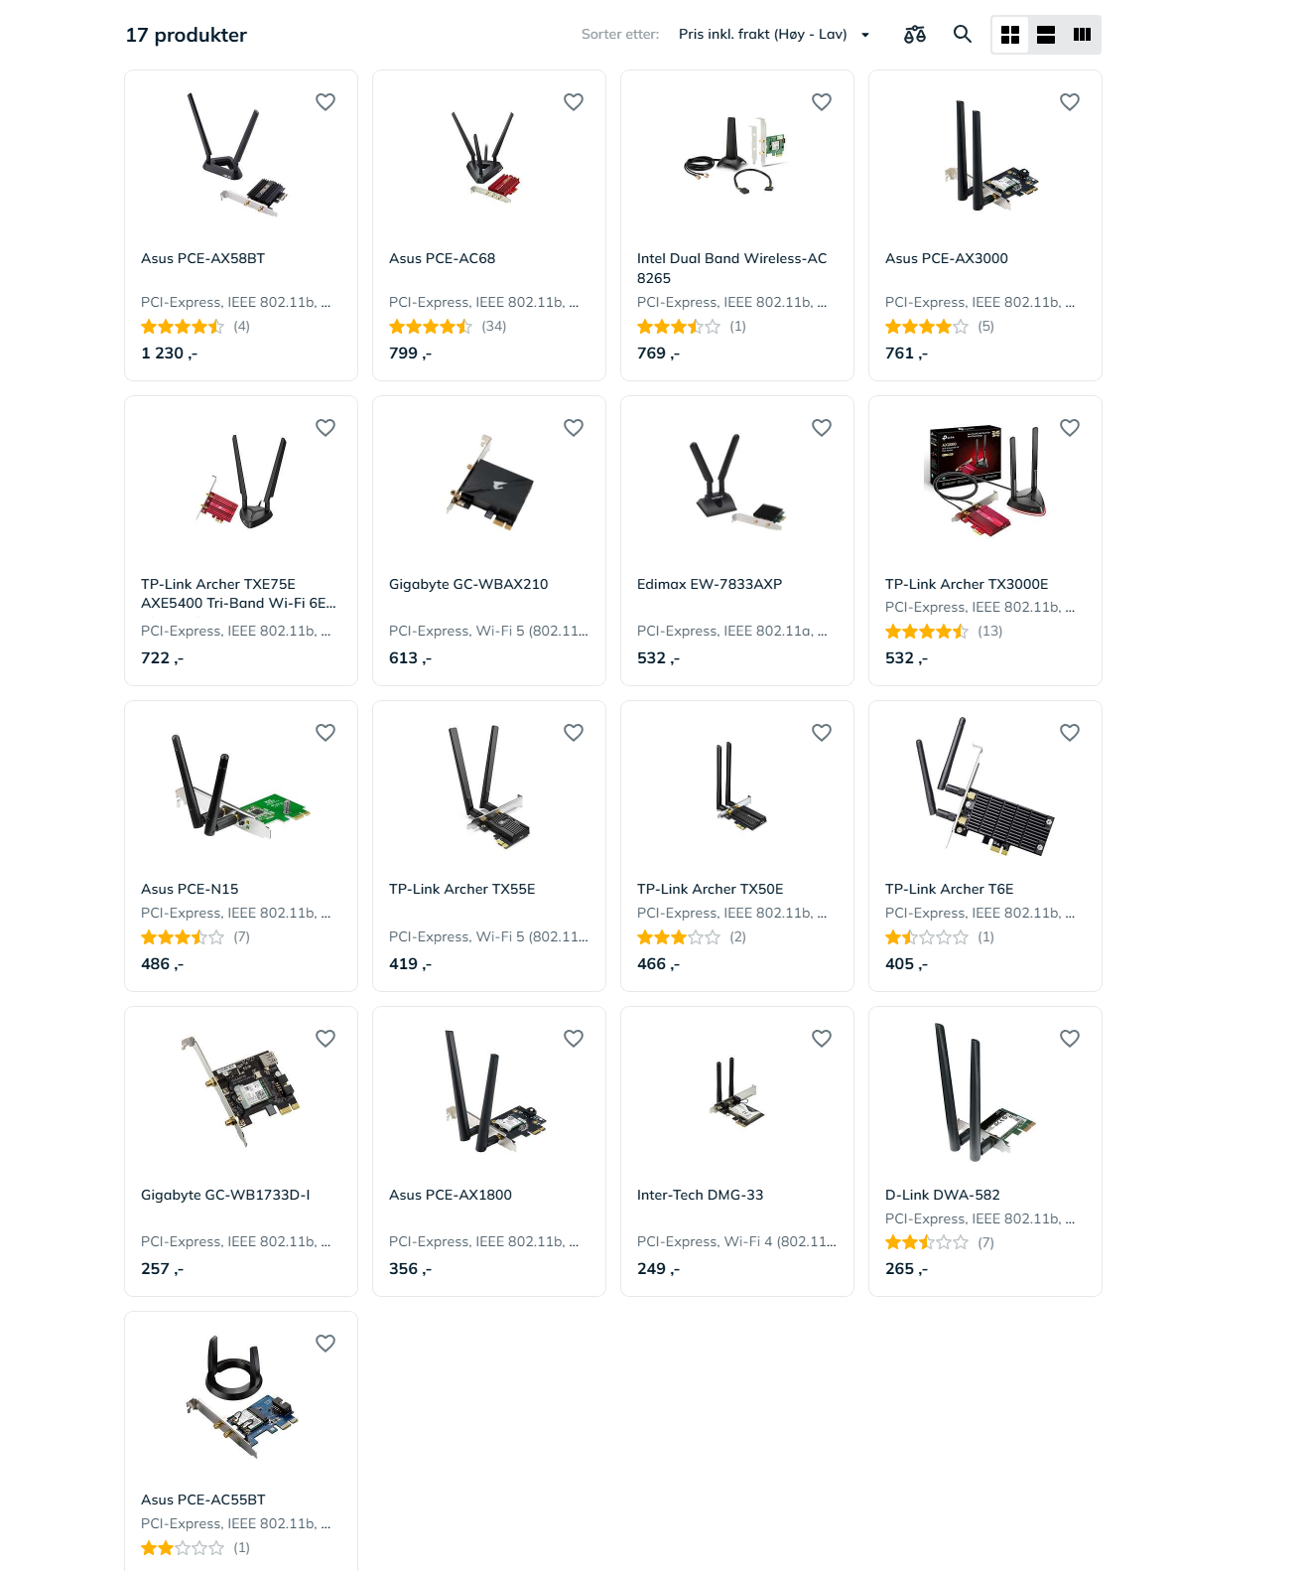Image resolution: width=1306 pixels, height=1571 pixels.
Task: View Asus PCE-AC55BT product image
Action: (x=241, y=1397)
